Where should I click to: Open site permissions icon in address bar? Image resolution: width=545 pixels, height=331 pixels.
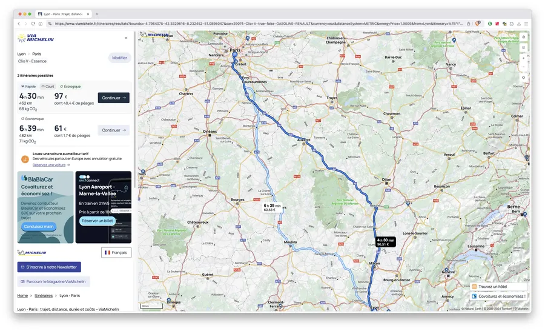pyautogui.click(x=50, y=24)
